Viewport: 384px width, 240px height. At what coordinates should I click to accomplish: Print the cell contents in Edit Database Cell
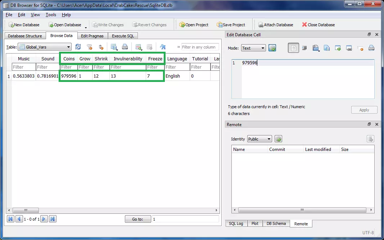pos(371,48)
